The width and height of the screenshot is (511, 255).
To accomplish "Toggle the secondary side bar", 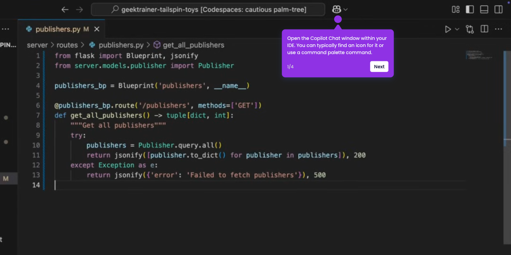I will [x=498, y=9].
